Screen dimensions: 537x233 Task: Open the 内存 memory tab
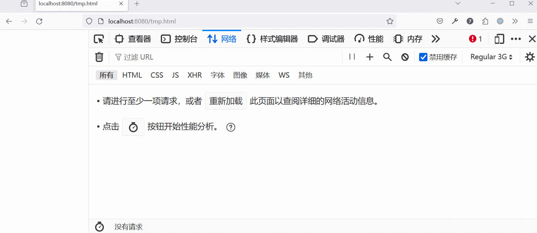(408, 39)
